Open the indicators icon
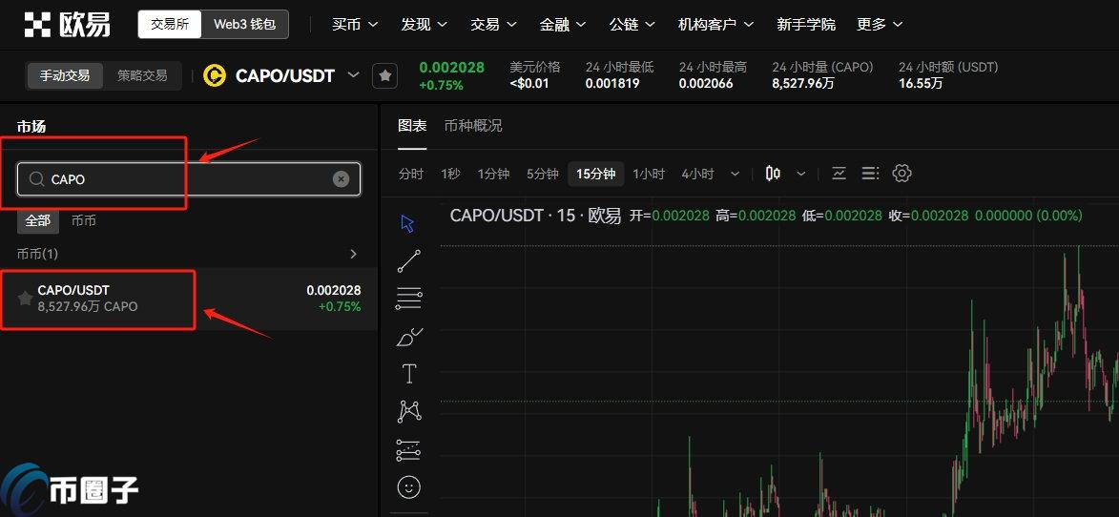 pos(839,174)
